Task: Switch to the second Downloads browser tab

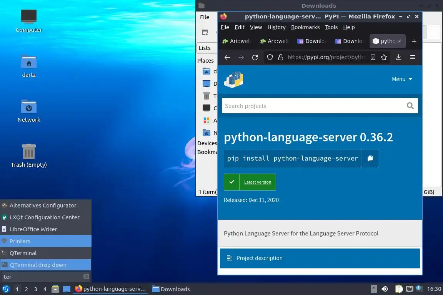Action: pos(350,41)
